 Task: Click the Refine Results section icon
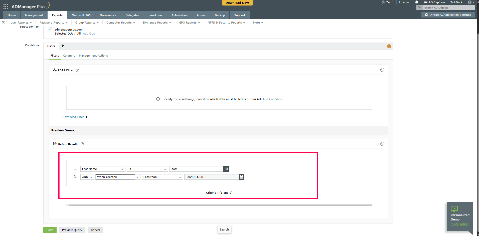[55, 144]
